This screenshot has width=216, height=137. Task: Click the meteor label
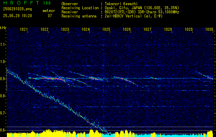coord(49,11)
